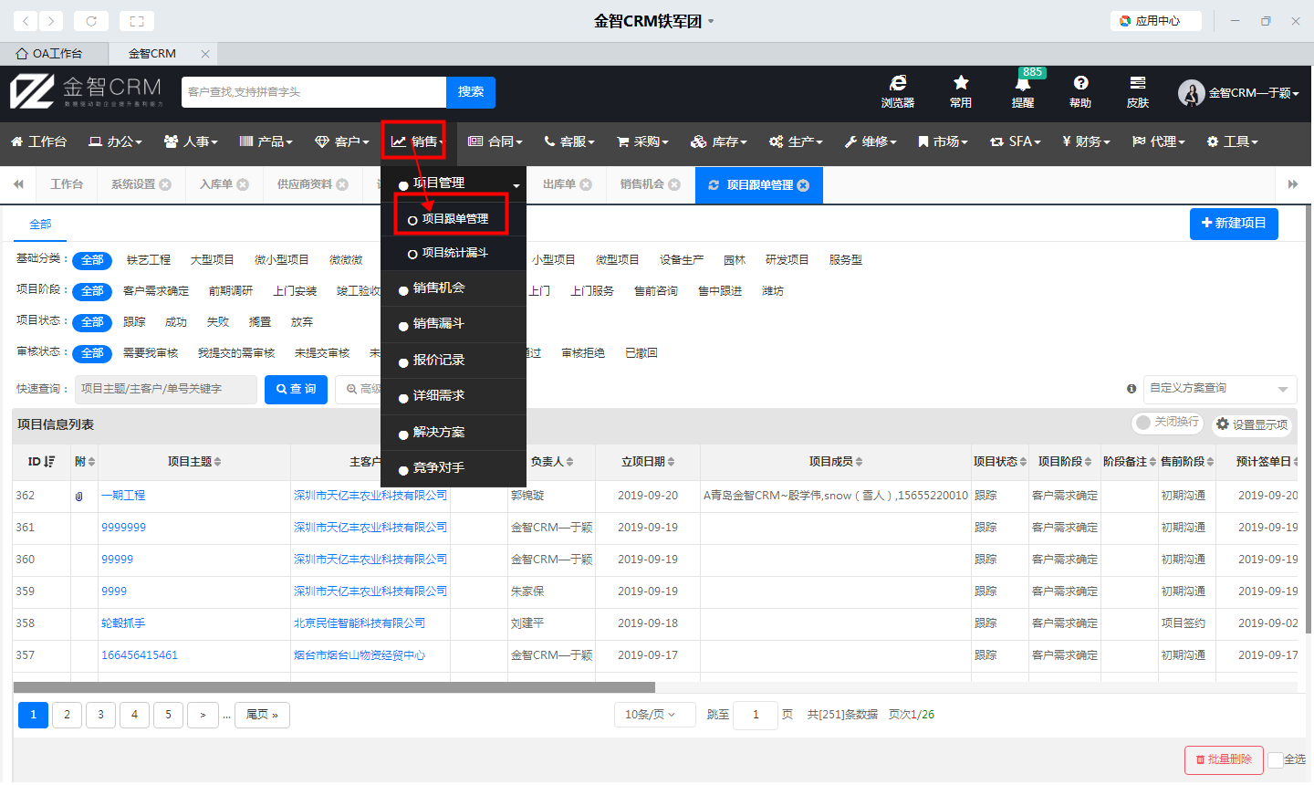The height and width of the screenshot is (785, 1314).
Task: Open the 工具 navigation menu
Action: (1232, 141)
